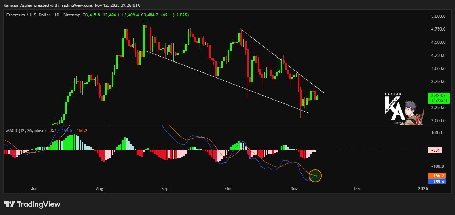Click the yellow circle highlighting the MACD crossover
455x215 pixels.
315,175
